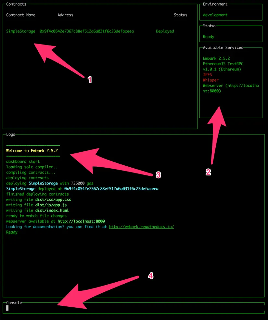Click the Console input field
The width and height of the screenshot is (268, 320).
point(134,308)
